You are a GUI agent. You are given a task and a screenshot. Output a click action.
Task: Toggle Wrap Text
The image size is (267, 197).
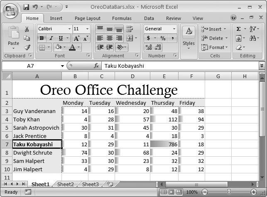(x=130, y=29)
